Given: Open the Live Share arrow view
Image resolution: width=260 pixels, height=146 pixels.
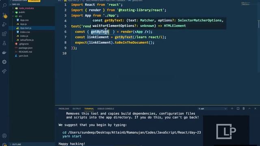Looking at the screenshot, I should pyautogui.click(x=4, y=71).
